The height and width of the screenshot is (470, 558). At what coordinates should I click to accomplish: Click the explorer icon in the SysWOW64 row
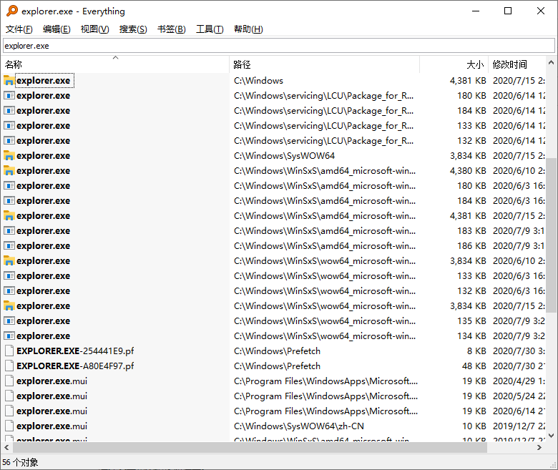click(9, 156)
